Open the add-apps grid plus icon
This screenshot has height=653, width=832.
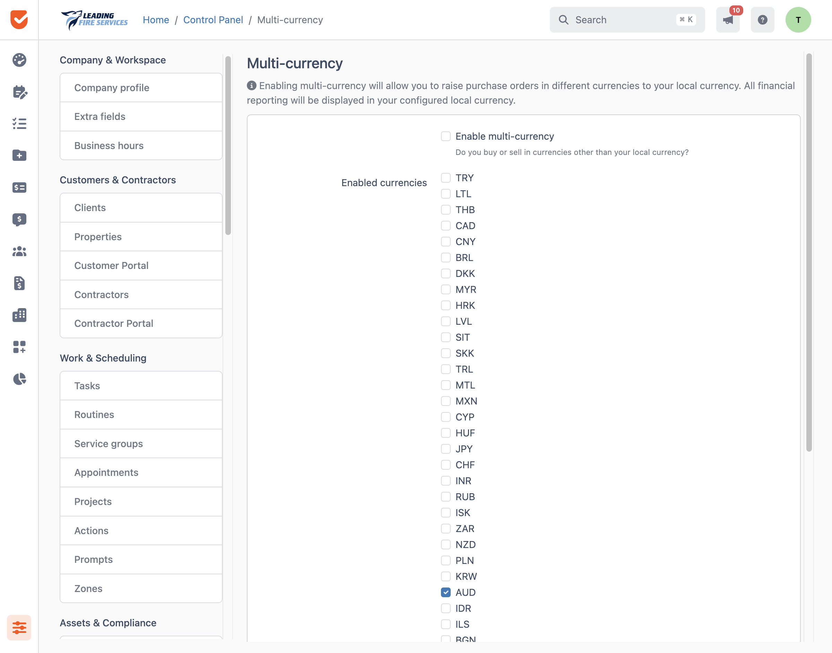pos(19,347)
